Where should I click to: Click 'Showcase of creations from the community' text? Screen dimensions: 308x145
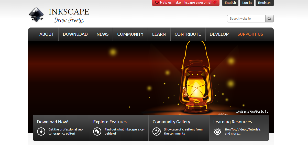pos(183,131)
